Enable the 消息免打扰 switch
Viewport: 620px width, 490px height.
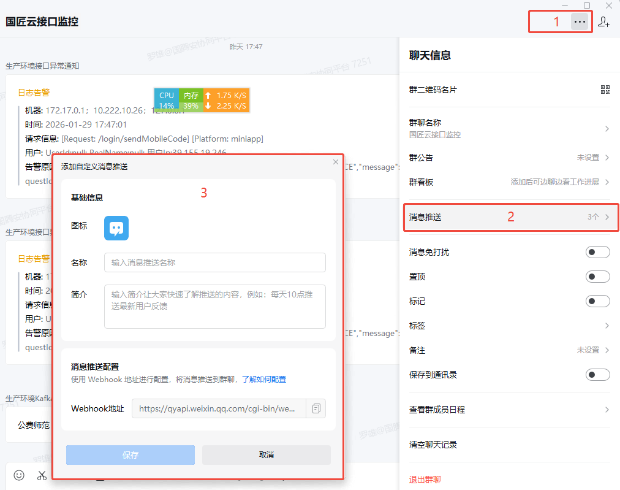coord(597,252)
